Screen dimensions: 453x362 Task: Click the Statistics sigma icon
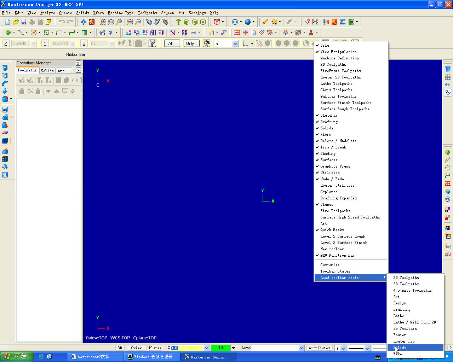(x=343, y=22)
